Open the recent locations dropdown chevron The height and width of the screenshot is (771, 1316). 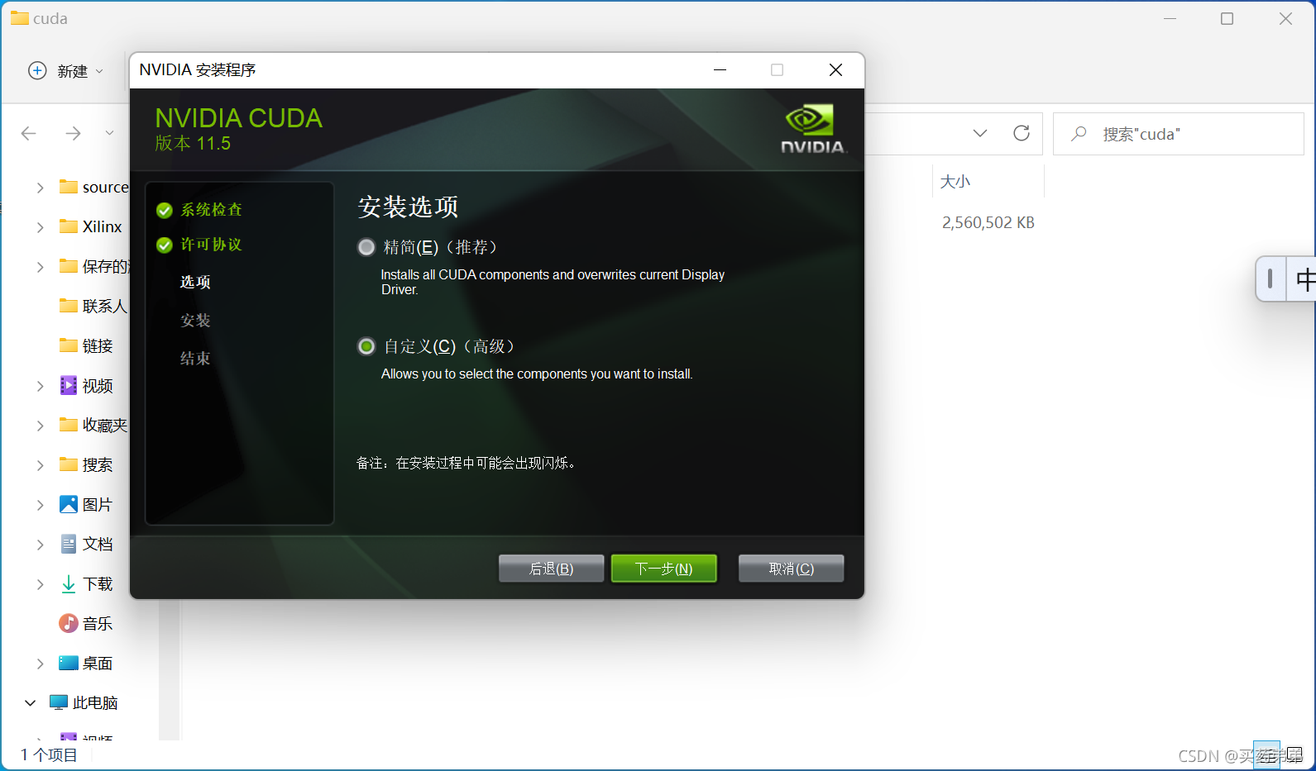click(109, 133)
